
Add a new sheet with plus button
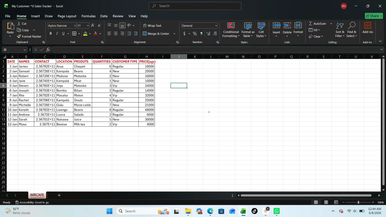[59, 195]
